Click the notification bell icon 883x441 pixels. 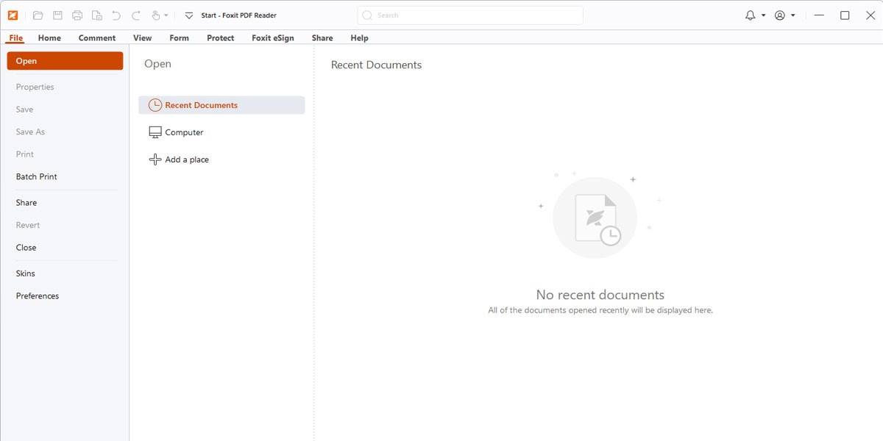tap(750, 15)
